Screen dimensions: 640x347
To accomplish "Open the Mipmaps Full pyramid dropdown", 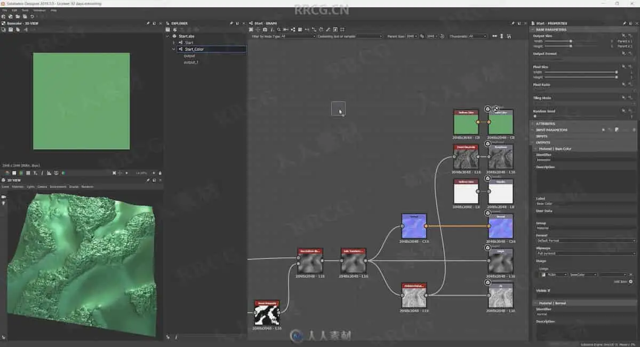I will coord(586,253).
